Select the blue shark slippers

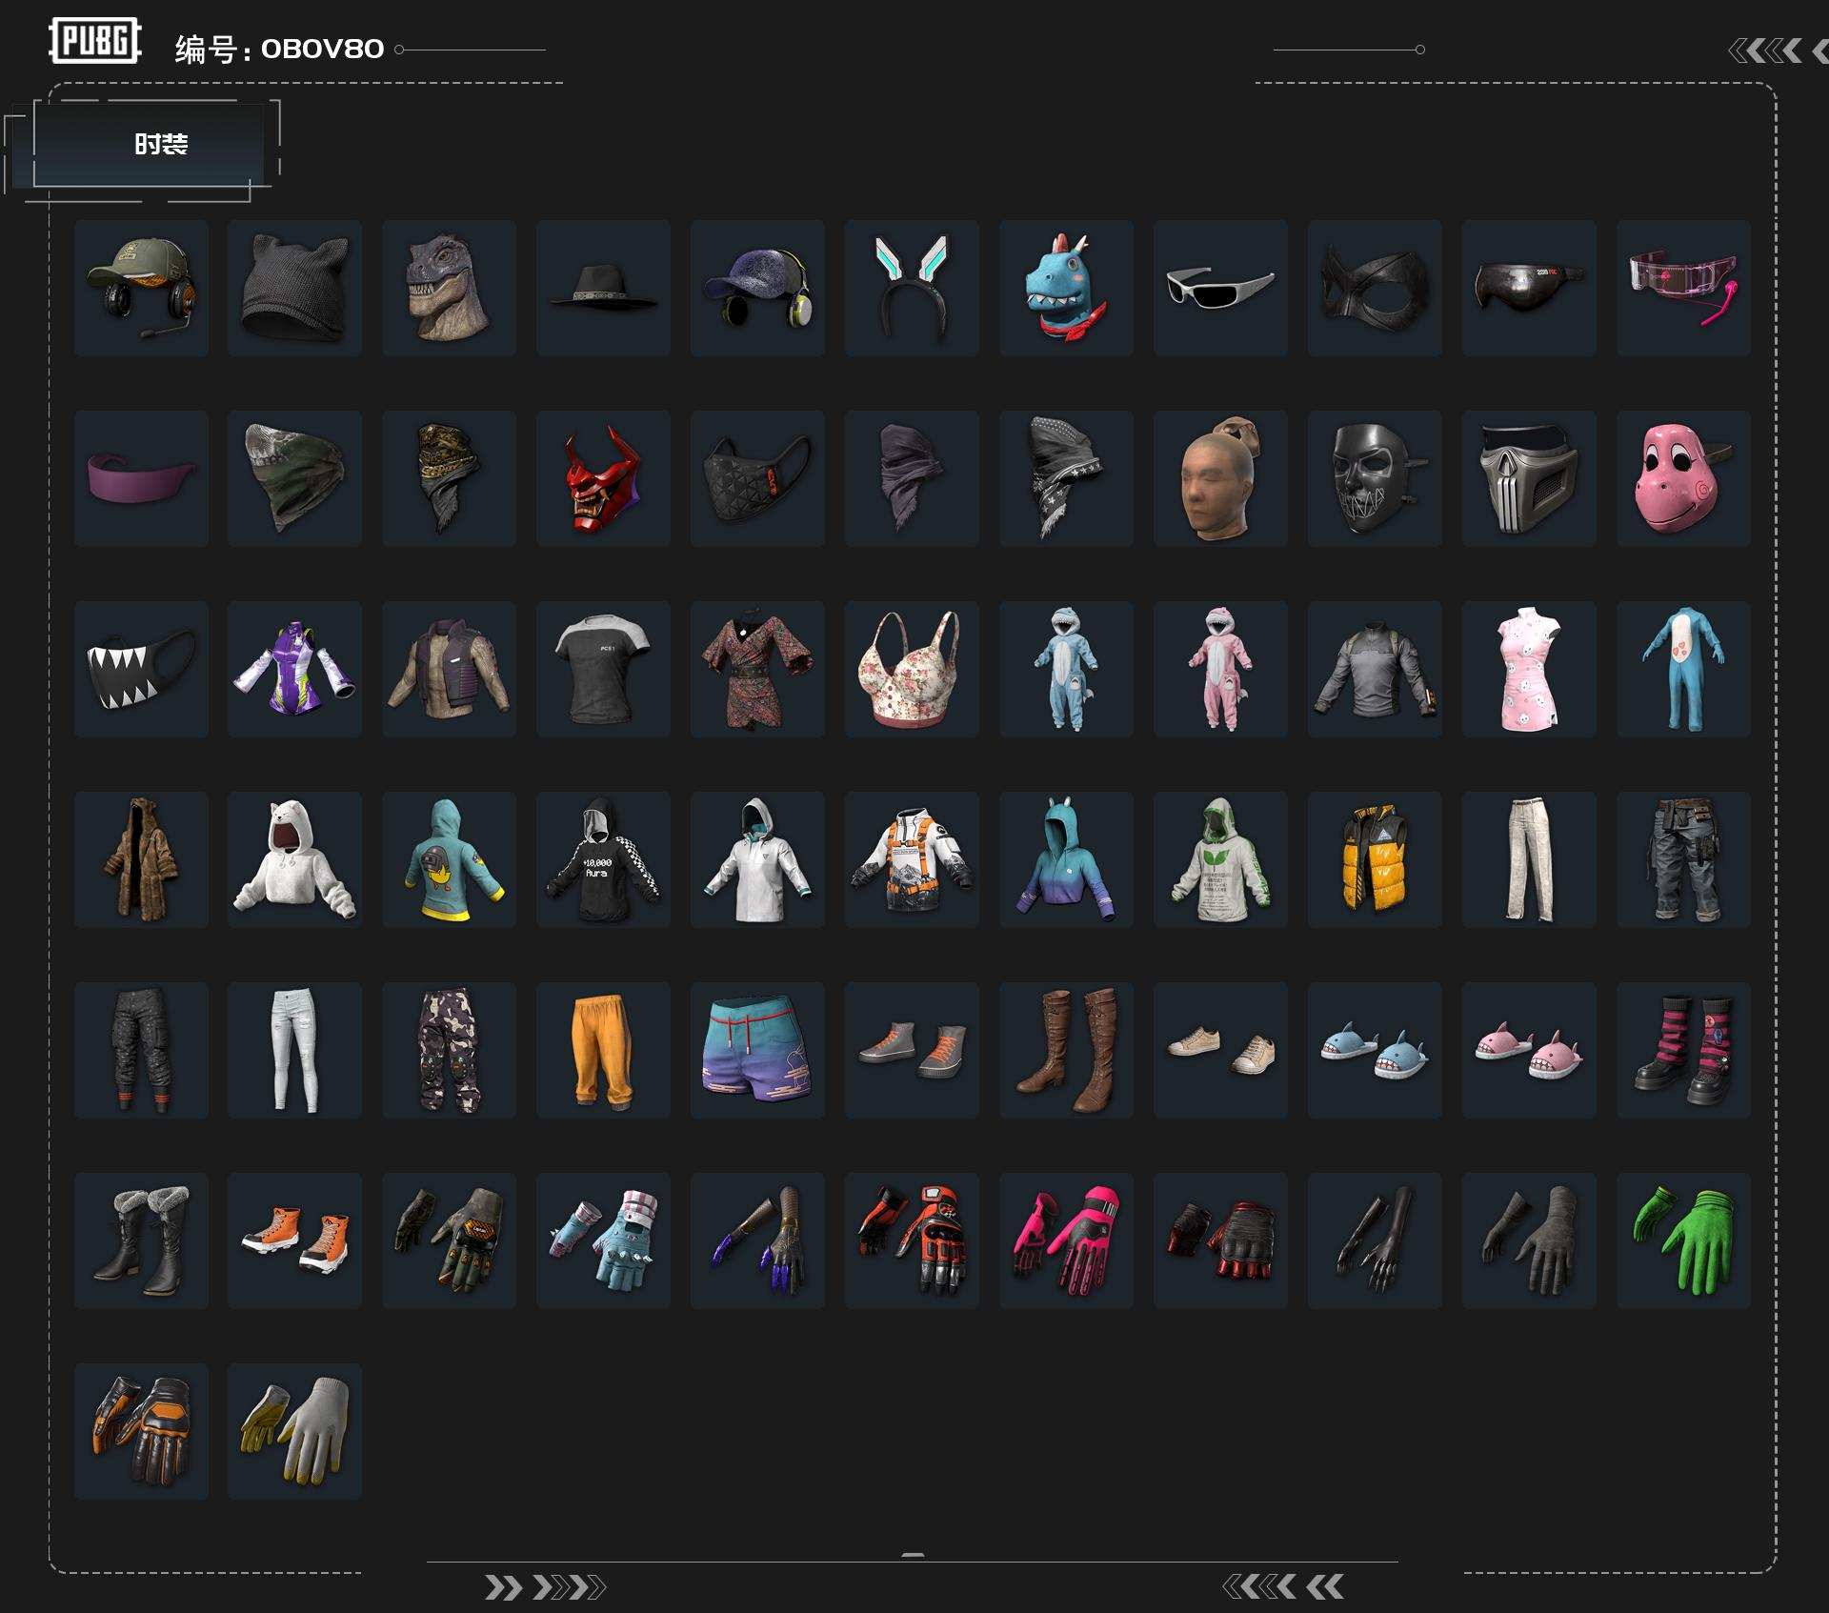coord(1375,1050)
